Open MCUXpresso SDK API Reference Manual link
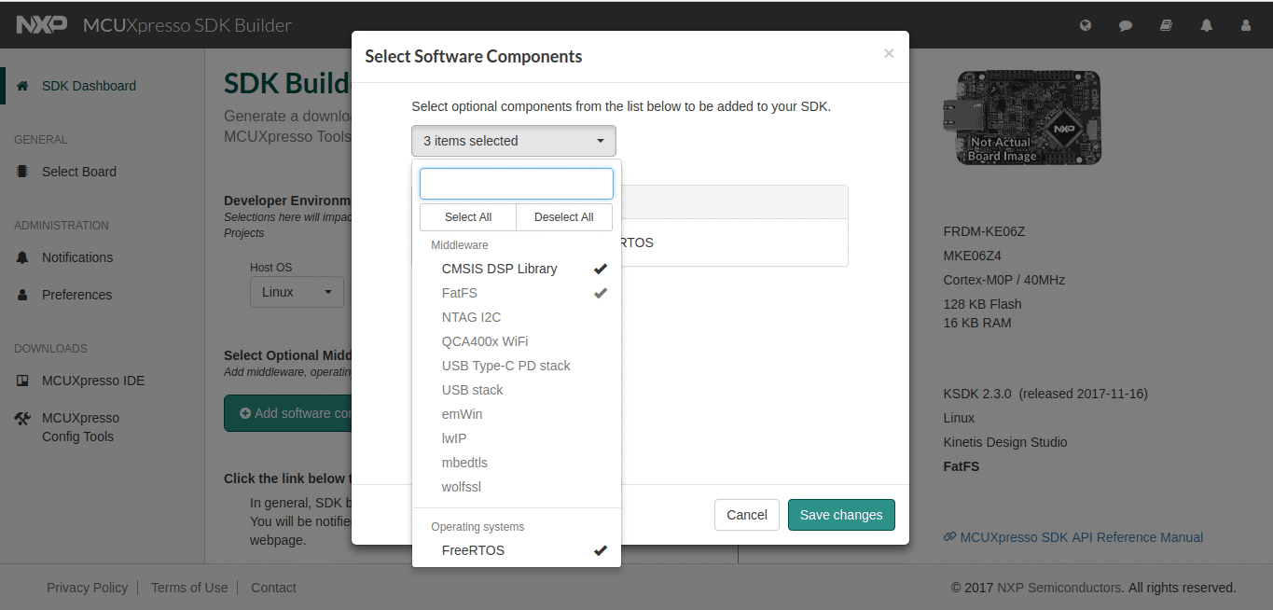Screen dimensions: 1273x610 point(1082,537)
